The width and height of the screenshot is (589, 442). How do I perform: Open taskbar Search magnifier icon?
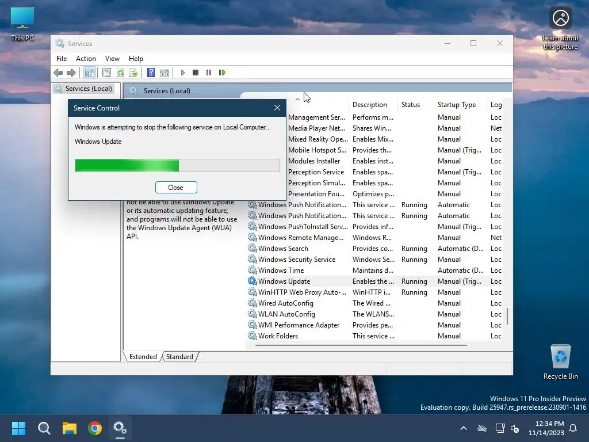[x=44, y=428]
